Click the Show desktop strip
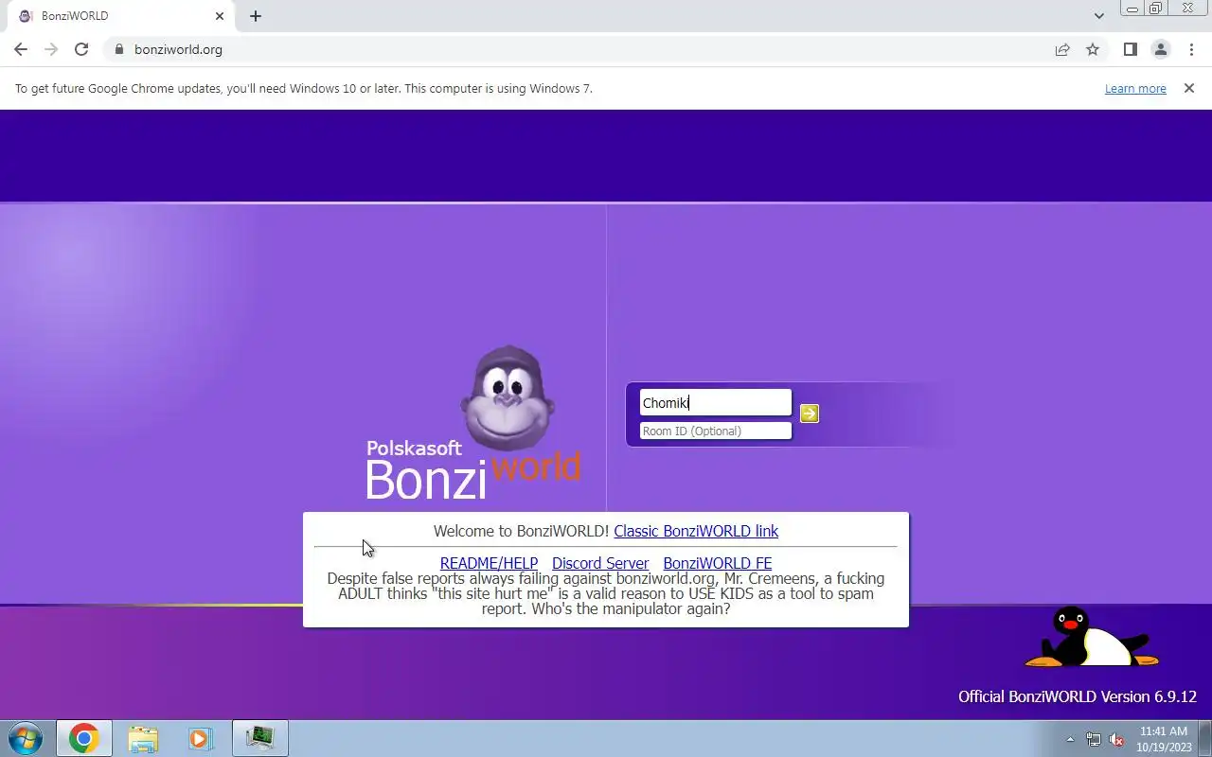 (x=1205, y=738)
